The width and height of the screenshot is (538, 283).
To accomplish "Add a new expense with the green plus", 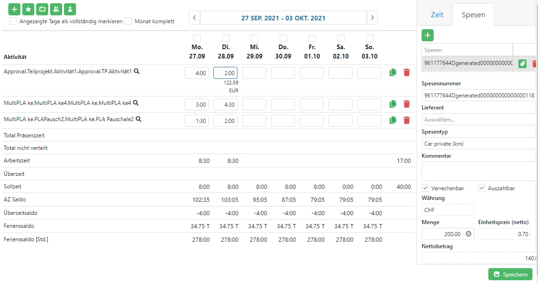I will pyautogui.click(x=428, y=35).
